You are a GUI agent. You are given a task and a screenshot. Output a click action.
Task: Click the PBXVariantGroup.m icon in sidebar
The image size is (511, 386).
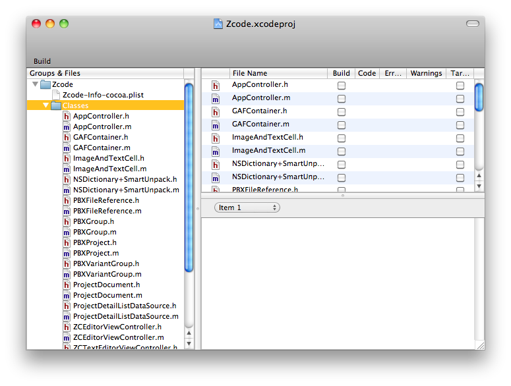(67, 275)
